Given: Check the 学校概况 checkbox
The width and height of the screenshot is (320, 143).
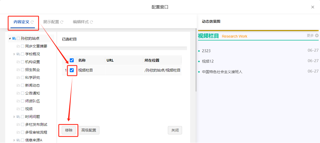Looking at the screenshot, I should pyautogui.click(x=23, y=54).
